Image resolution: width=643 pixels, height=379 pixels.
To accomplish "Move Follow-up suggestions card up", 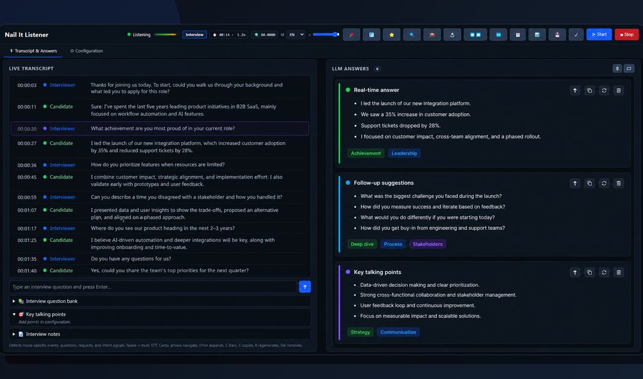I will 575,183.
